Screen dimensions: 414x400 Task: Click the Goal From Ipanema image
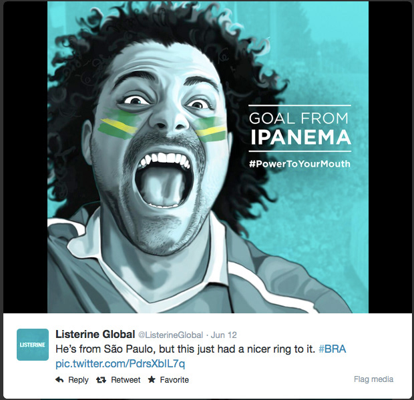(208, 157)
